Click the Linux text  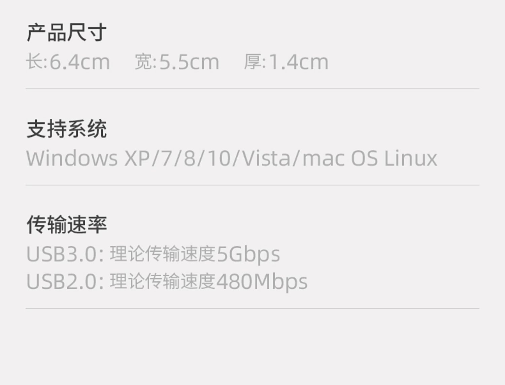410,158
